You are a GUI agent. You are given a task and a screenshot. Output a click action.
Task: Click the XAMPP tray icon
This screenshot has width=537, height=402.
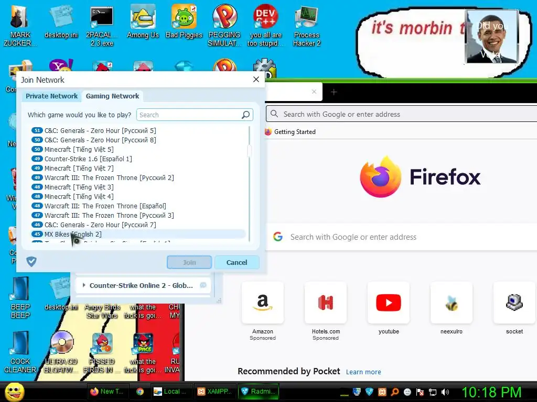pyautogui.click(x=382, y=392)
